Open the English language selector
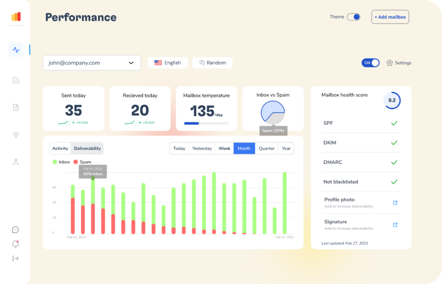 coord(168,62)
